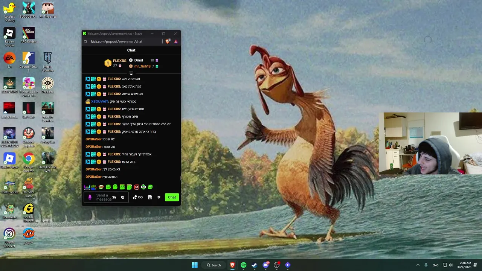The image size is (482, 271).
Task: Click the Brave Shields lion icon
Action: tap(168, 41)
